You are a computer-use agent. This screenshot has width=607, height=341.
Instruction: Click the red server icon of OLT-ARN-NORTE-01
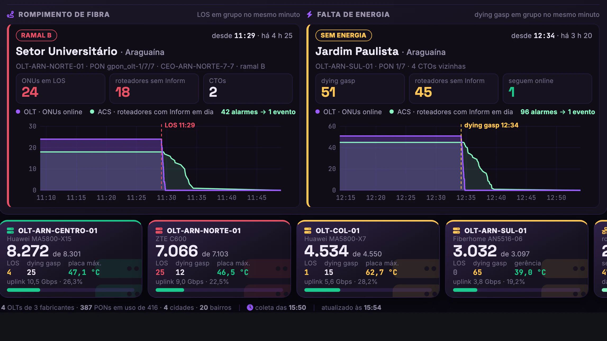[x=159, y=231]
